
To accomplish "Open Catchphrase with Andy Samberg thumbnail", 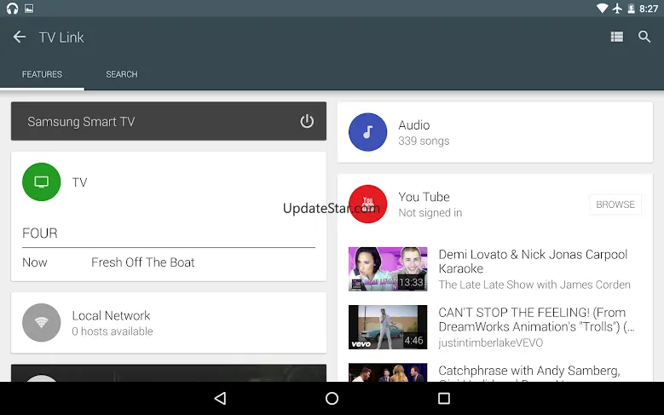I will pyautogui.click(x=388, y=372).
